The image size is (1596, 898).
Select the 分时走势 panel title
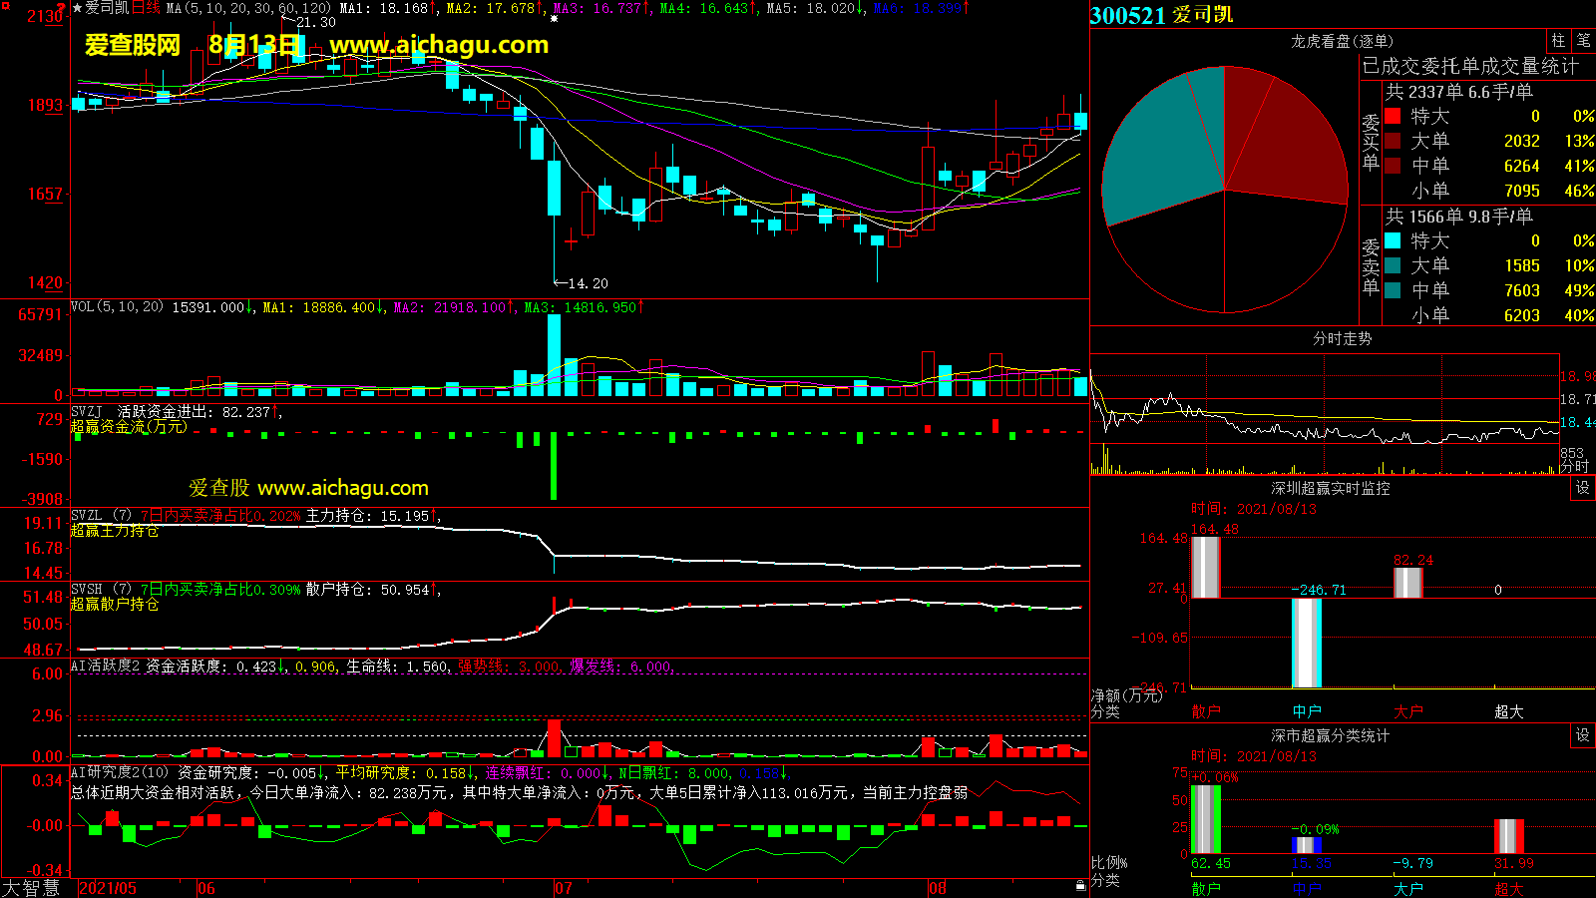tap(1342, 338)
